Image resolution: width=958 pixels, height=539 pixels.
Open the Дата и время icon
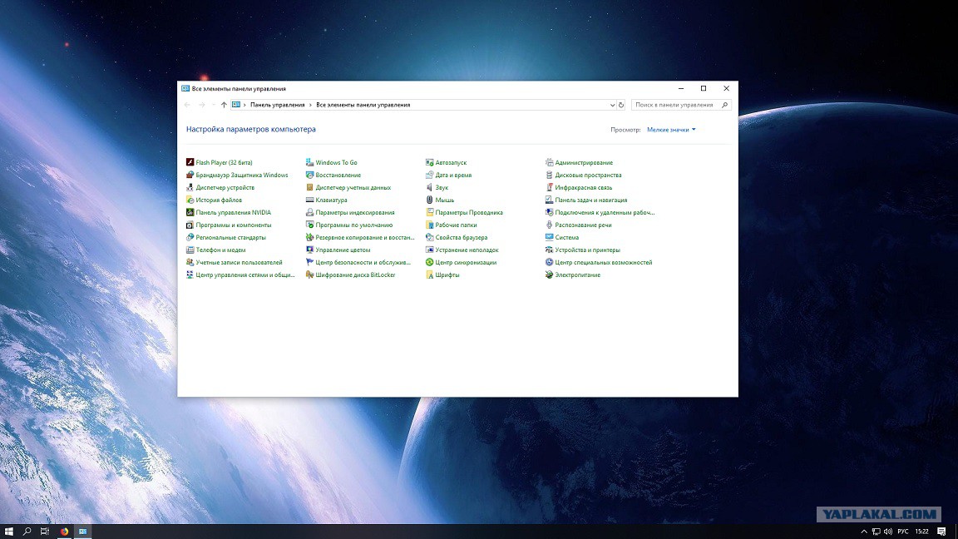point(429,175)
